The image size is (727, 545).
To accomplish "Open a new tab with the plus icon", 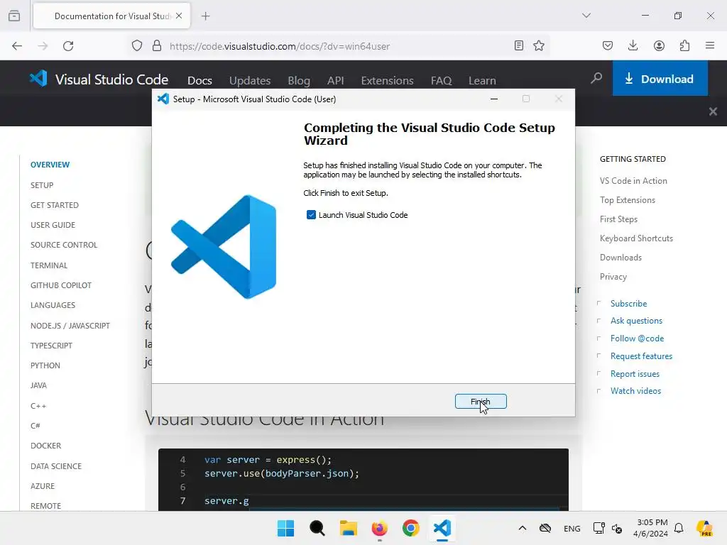I will 206,16.
